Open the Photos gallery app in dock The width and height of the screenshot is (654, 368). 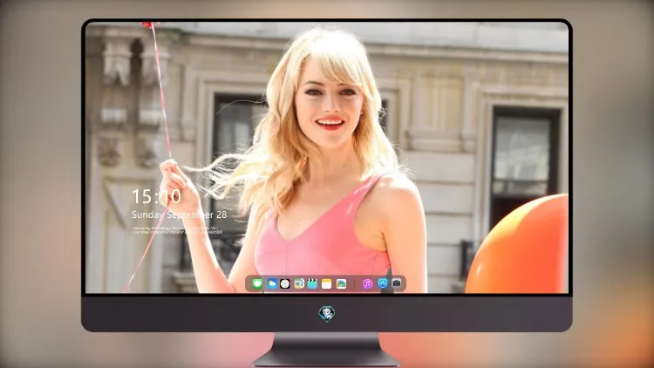click(x=341, y=284)
